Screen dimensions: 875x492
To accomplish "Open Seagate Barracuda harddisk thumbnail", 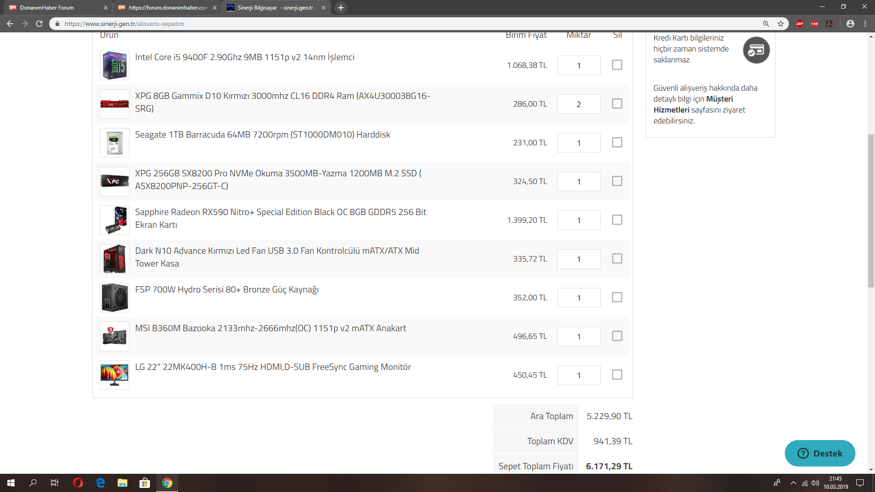I will coord(114,143).
